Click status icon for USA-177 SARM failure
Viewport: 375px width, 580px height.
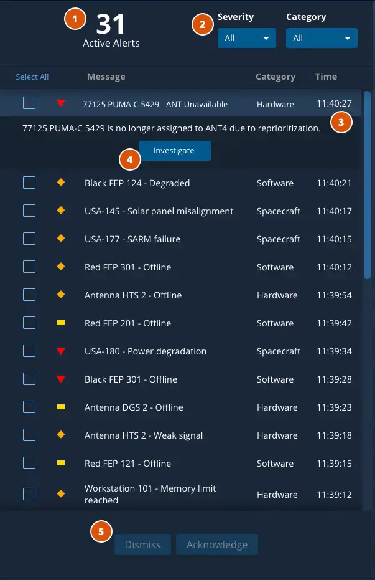click(61, 239)
